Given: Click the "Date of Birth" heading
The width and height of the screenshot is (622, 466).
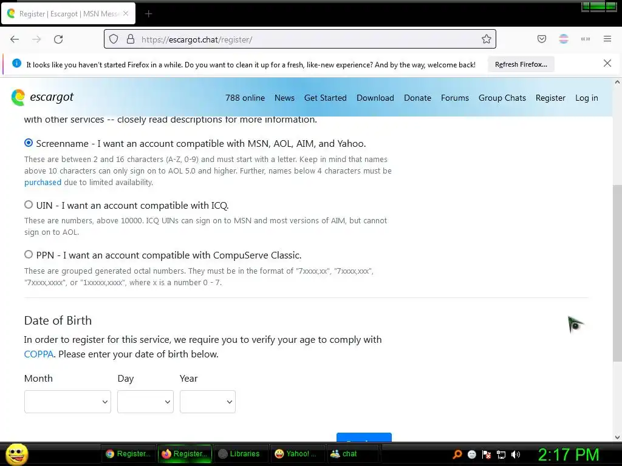Looking at the screenshot, I should tap(58, 320).
